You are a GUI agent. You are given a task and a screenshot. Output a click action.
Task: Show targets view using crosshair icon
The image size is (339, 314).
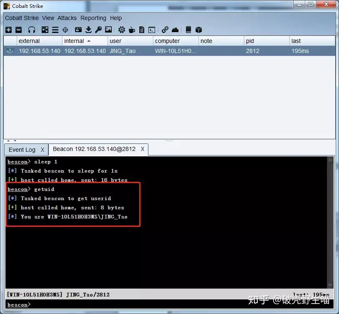[x=65, y=30]
